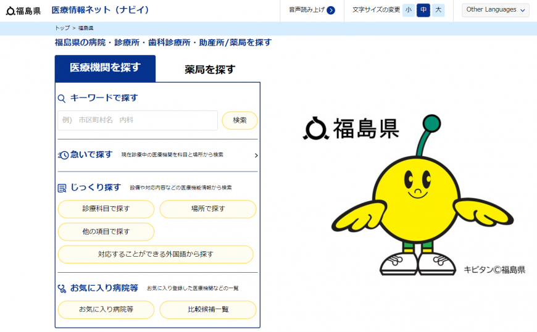The image size is (537, 332).
Task: Click the トップ breadcrumb link
Action: pos(62,28)
